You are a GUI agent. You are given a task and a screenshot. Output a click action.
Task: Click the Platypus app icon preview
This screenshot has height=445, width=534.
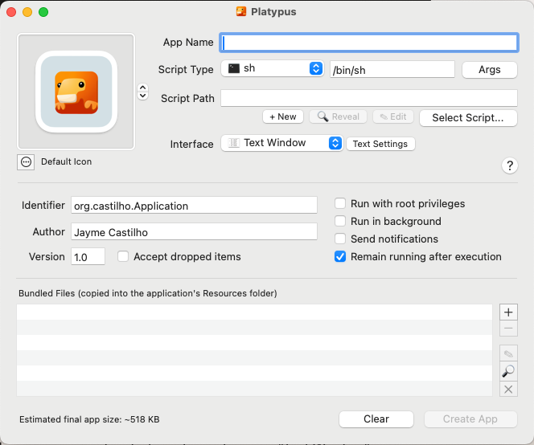coord(76,92)
